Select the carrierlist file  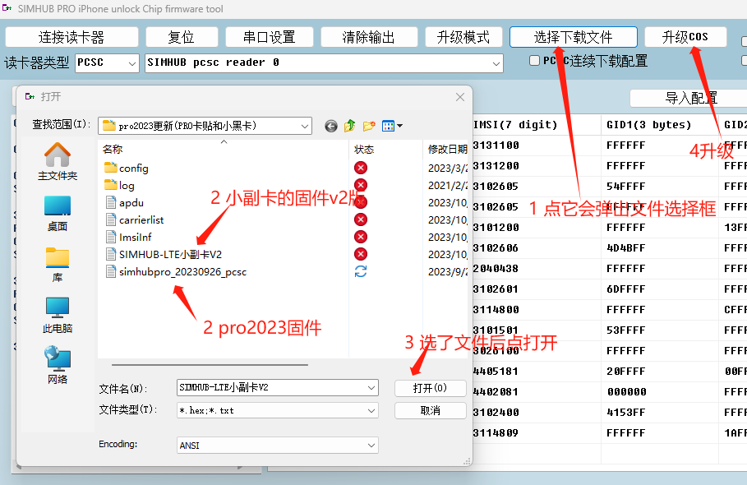click(x=134, y=219)
